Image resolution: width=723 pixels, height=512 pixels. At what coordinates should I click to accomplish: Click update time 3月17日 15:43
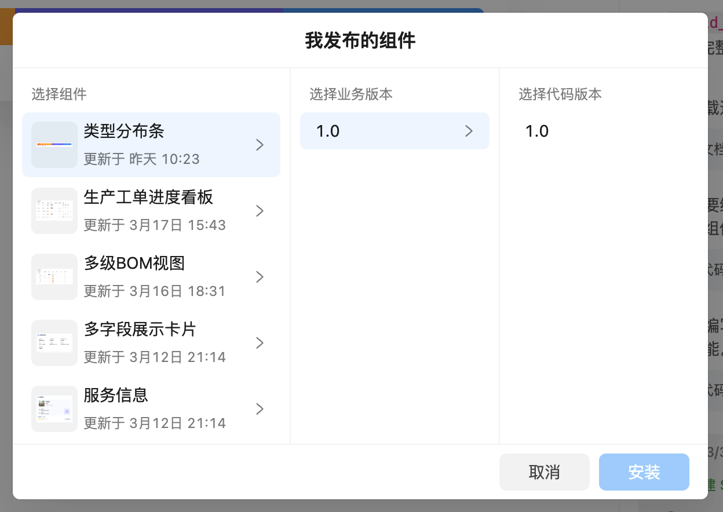177,225
